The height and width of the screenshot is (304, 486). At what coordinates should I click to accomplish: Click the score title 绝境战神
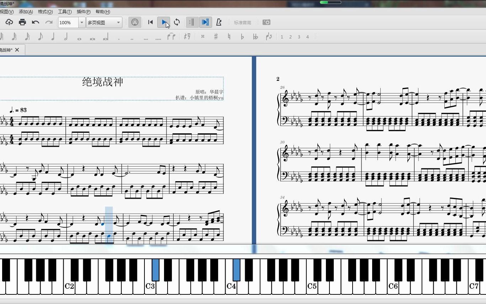pos(103,82)
